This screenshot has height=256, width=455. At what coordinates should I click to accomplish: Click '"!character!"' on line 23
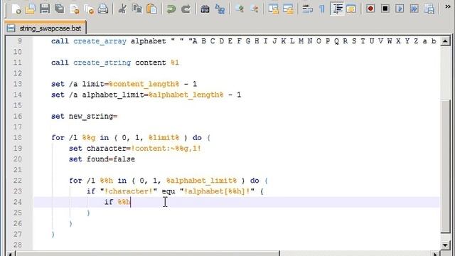129,191
